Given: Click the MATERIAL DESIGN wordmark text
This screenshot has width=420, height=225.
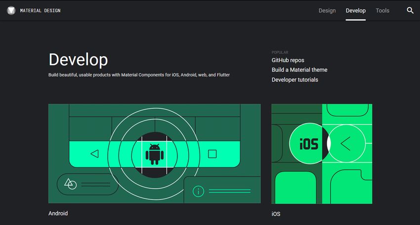Looking at the screenshot, I should [x=41, y=10].
